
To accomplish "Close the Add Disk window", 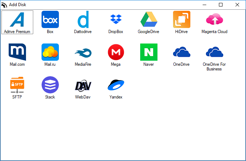I will tap(237, 5).
